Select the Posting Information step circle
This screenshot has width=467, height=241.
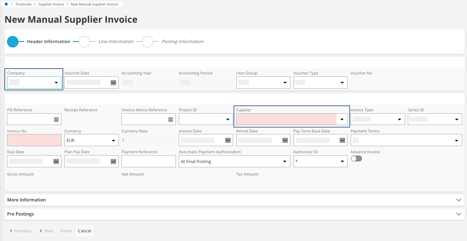[x=147, y=42]
